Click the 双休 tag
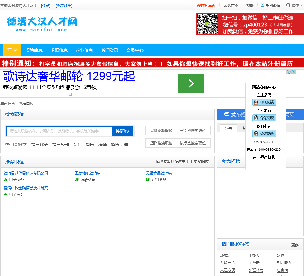 tap(281, 255)
